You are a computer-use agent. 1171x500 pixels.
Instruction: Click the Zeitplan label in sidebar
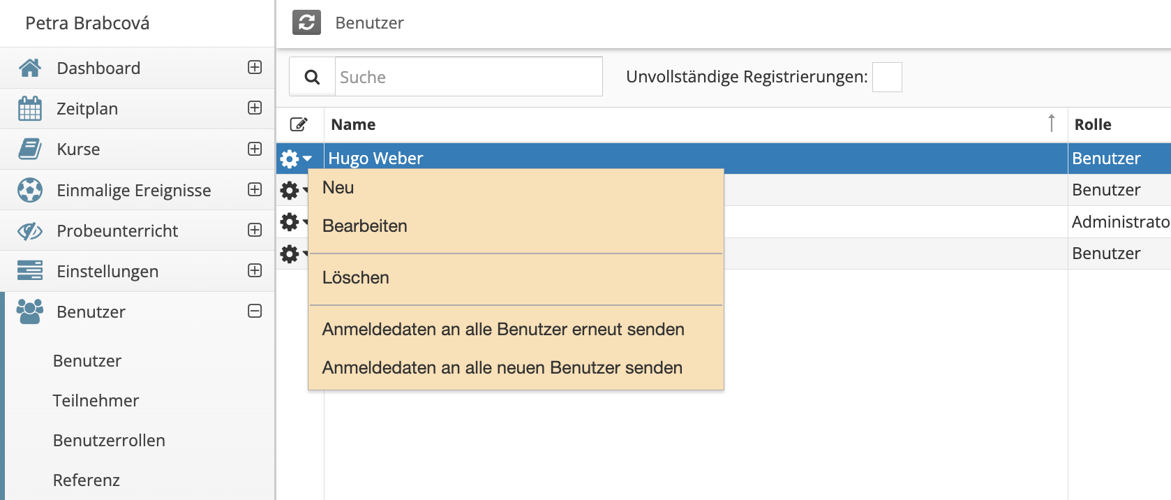[x=87, y=108]
